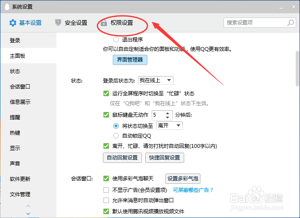Toggle 离开、忙碌、请勿打扰时自动回复 checkbox

106,146
